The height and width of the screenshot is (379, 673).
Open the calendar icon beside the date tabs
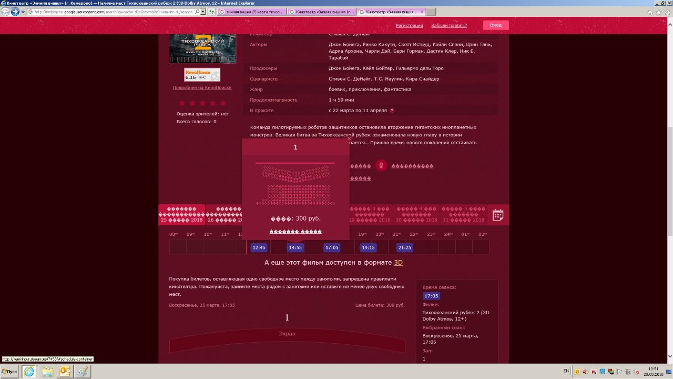pos(498,215)
